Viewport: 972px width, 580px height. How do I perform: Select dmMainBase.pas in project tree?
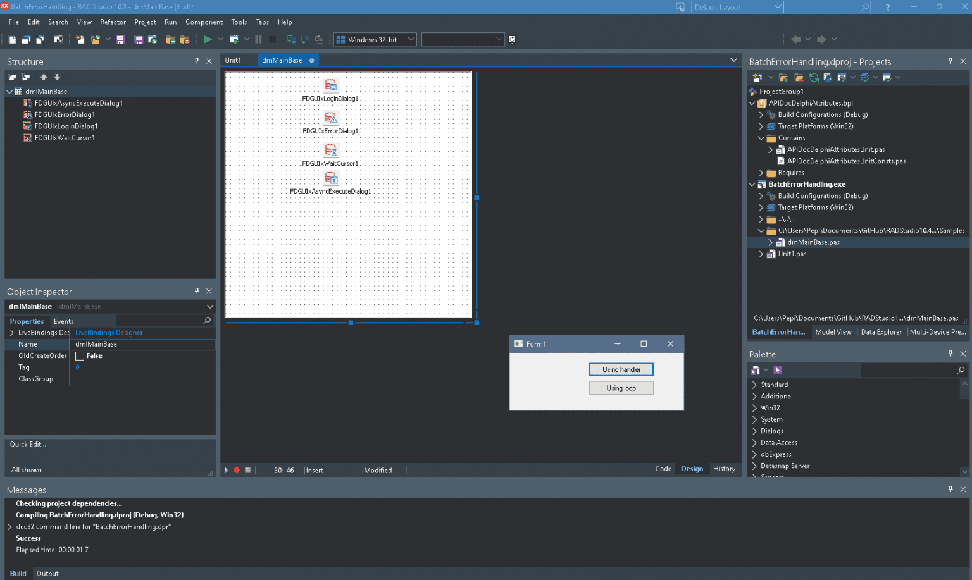click(x=813, y=242)
